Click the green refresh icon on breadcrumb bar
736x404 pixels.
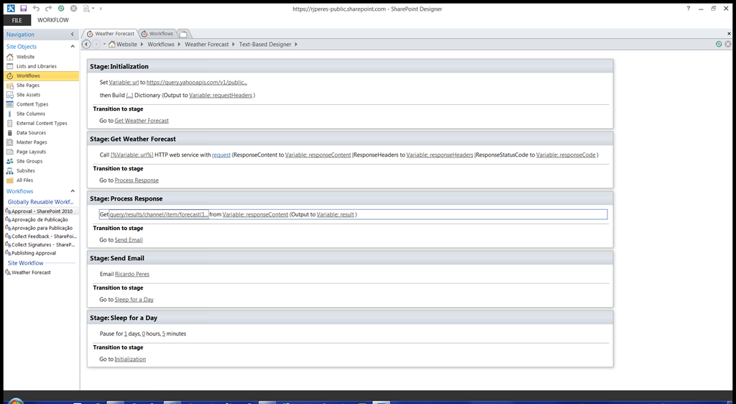point(719,44)
